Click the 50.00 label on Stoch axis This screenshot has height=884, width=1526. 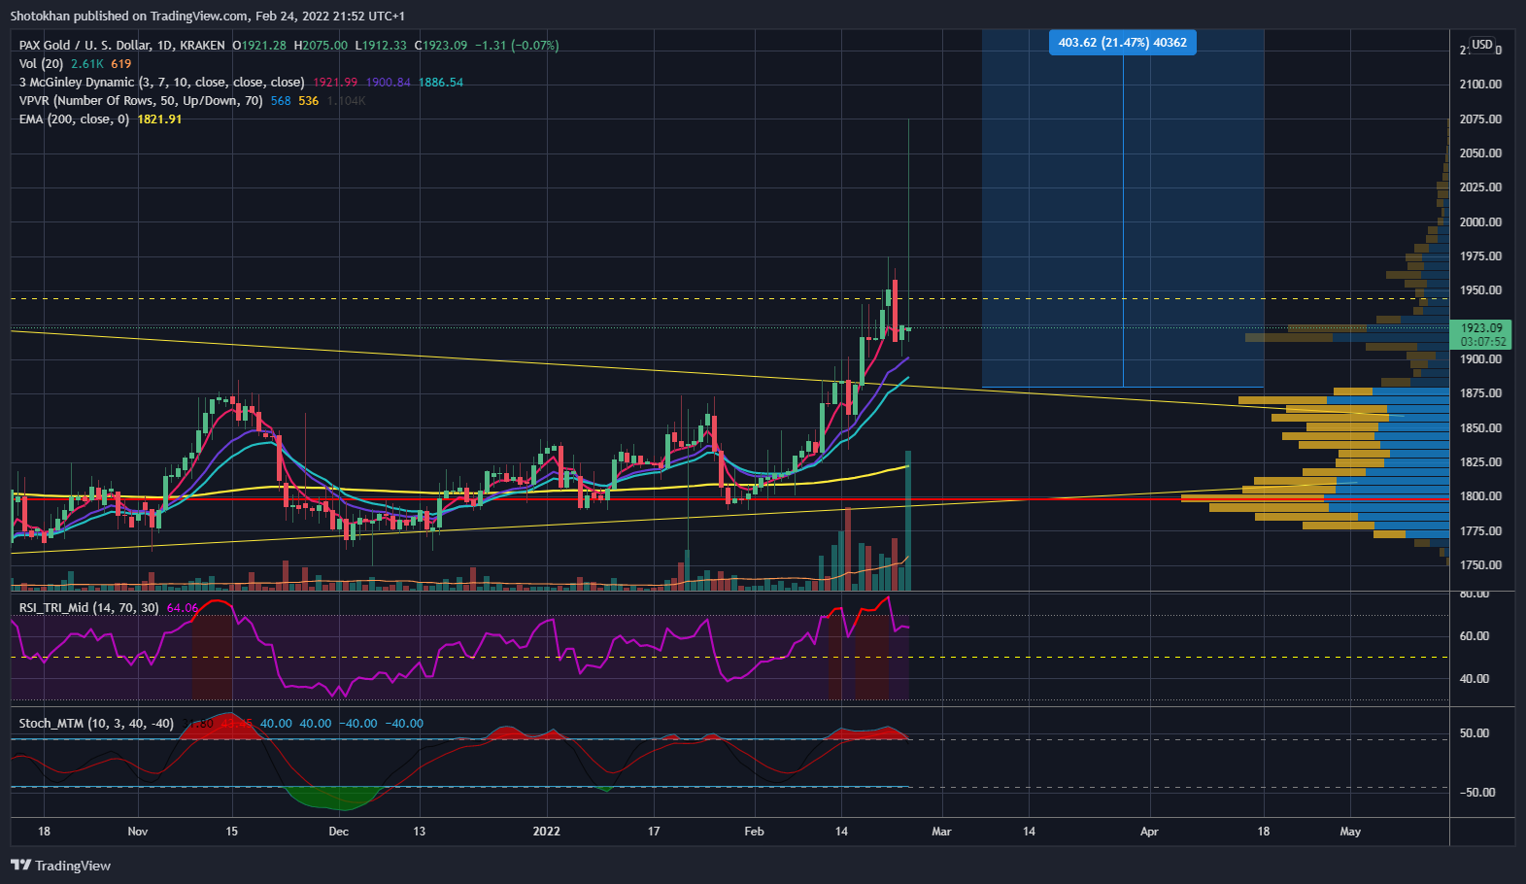(1475, 733)
